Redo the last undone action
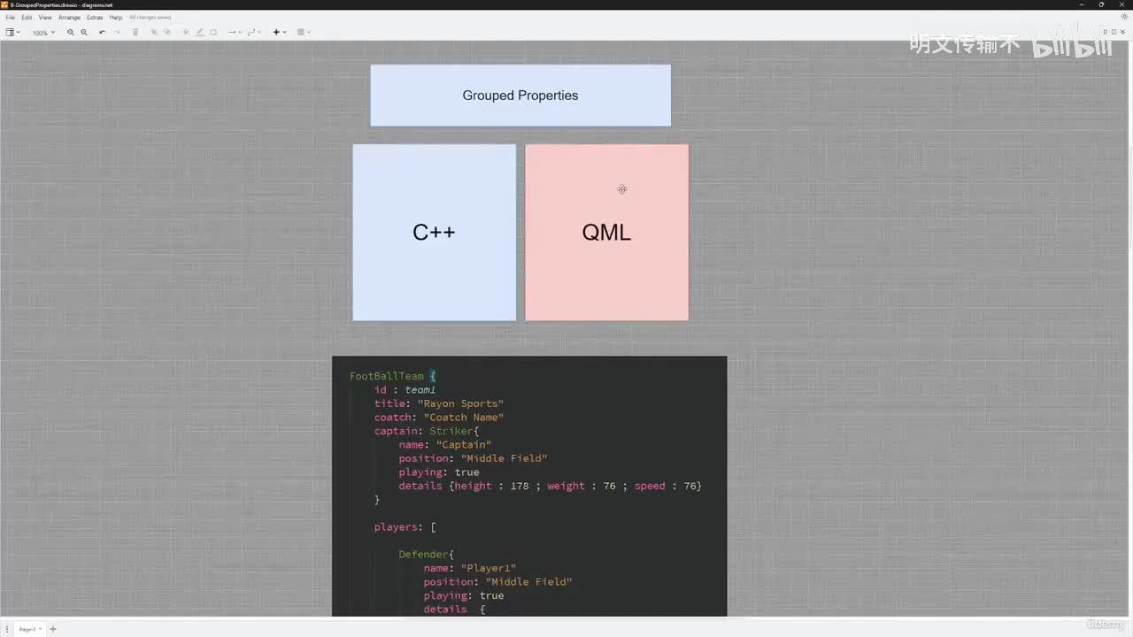The width and height of the screenshot is (1133, 637). [x=117, y=33]
